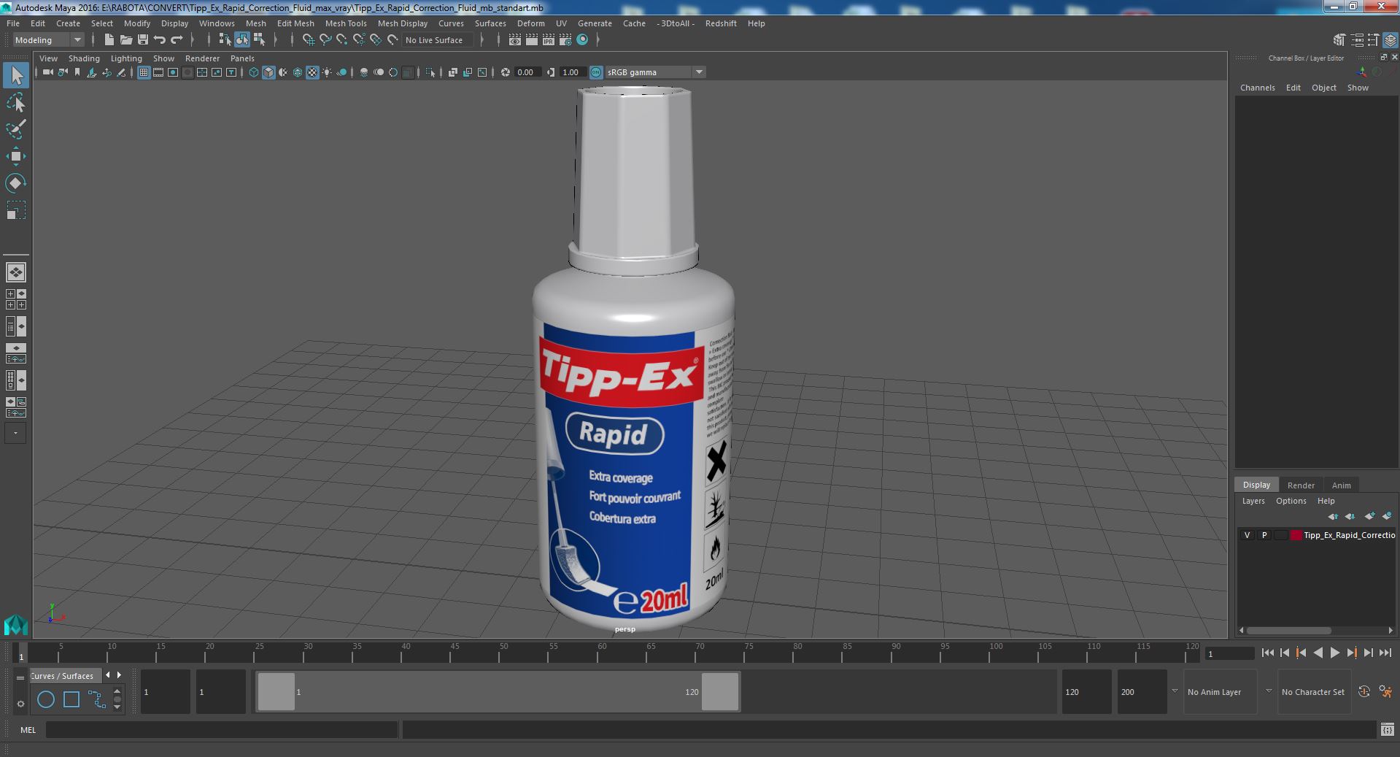
Task: Toggle layer playback P box
Action: tap(1264, 535)
